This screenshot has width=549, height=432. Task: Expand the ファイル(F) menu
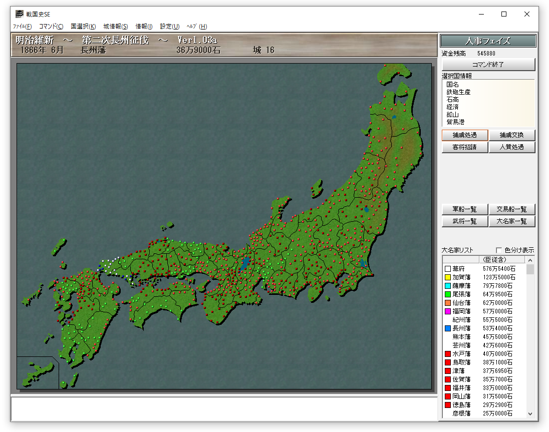(x=22, y=27)
